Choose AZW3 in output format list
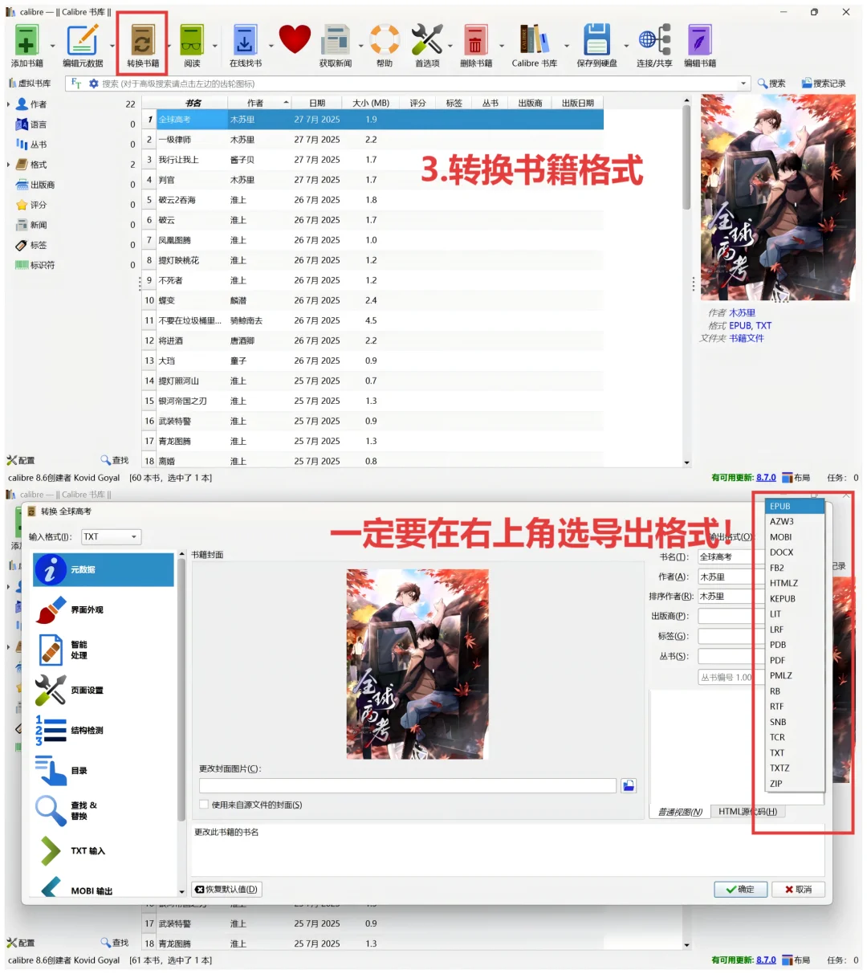867x974 pixels. click(x=795, y=522)
